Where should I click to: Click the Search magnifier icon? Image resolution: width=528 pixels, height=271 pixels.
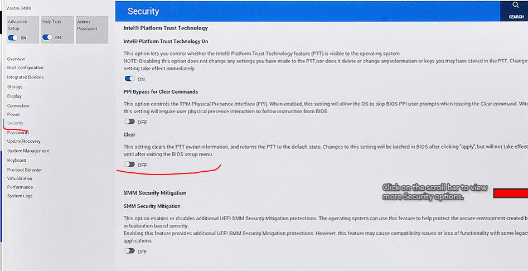(516, 5)
